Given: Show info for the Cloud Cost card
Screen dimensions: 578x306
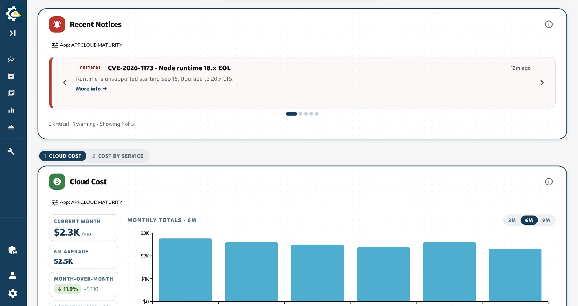Looking at the screenshot, I should click(x=549, y=182).
